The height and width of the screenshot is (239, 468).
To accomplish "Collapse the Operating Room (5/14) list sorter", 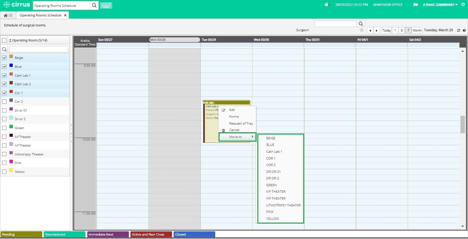I will click(10, 40).
